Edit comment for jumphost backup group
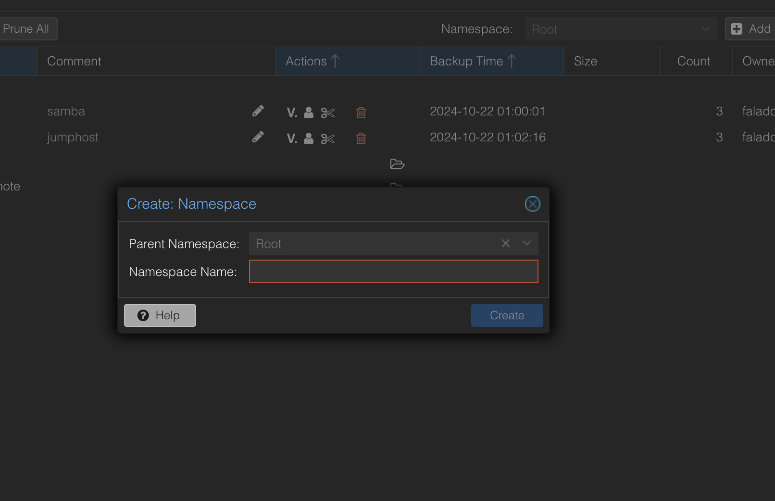Image resolution: width=775 pixels, height=501 pixels. tap(258, 137)
